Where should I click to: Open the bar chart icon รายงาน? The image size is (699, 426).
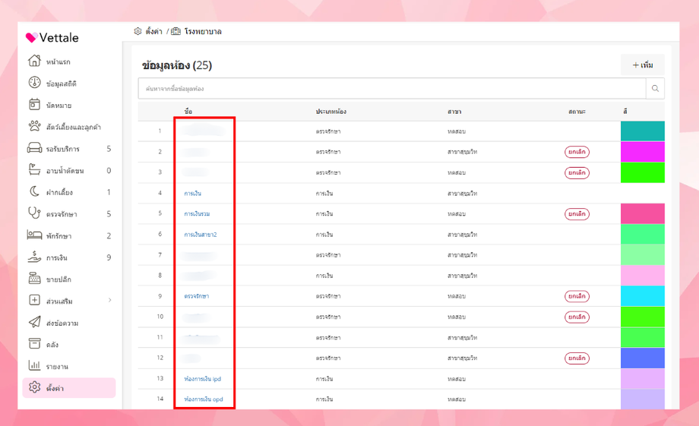coord(34,365)
